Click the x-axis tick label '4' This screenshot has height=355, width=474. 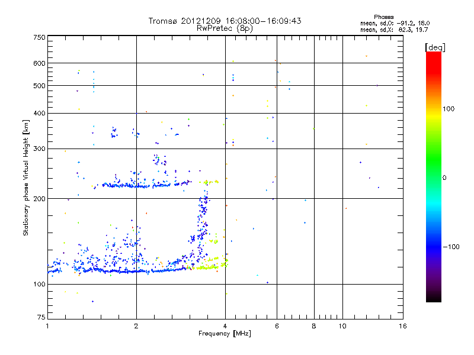(225, 326)
